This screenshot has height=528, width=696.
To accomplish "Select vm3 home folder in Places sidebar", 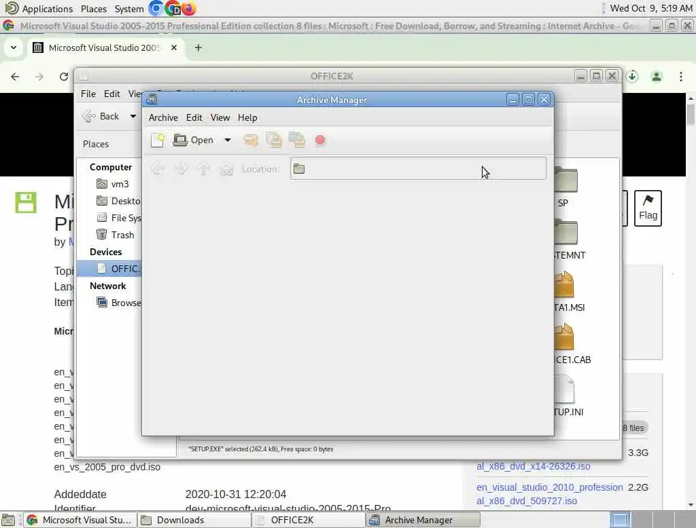I will (x=113, y=184).
